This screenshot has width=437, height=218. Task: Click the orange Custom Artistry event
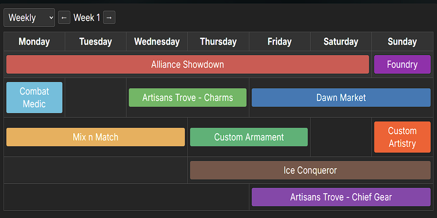(x=402, y=137)
